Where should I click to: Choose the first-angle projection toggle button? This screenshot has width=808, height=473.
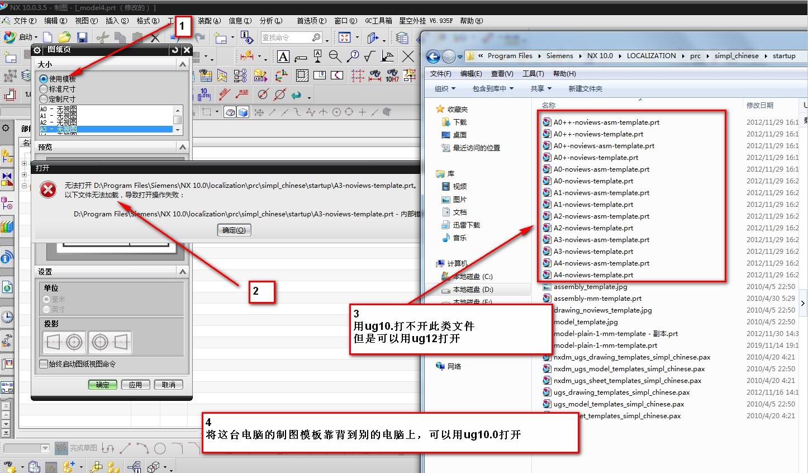[64, 342]
